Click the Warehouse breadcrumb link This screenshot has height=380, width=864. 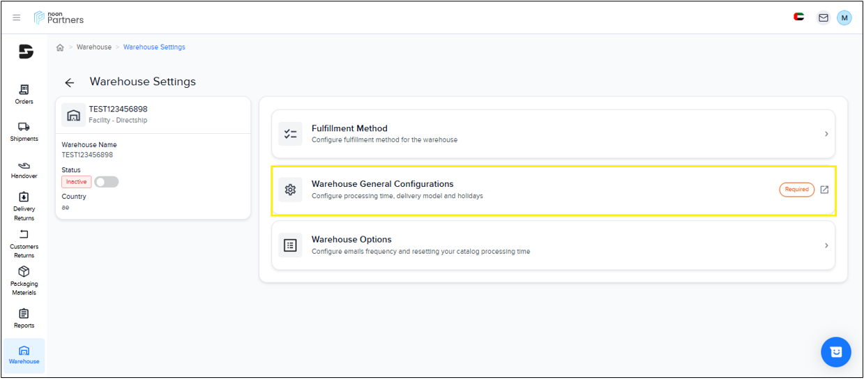[x=94, y=47]
